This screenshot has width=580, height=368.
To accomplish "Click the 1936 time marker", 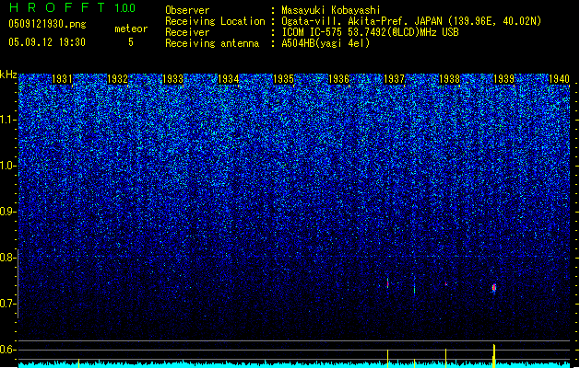I will [338, 79].
